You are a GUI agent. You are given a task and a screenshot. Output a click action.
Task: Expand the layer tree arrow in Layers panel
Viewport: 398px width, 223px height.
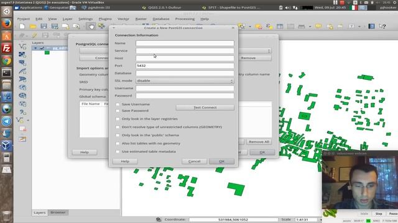(x=35, y=48)
